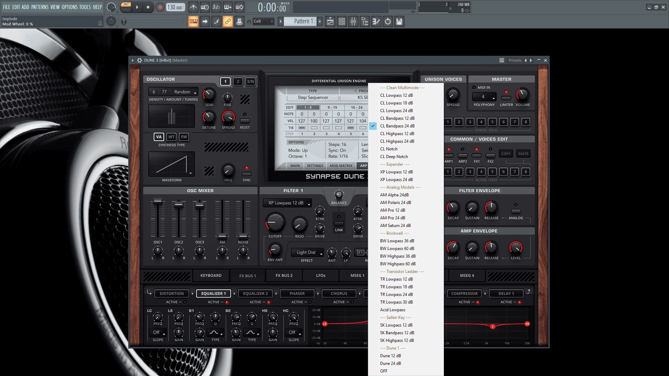Open DUNE 3 plugin gear options
Viewport: 669px width, 376px height.
pos(139,60)
